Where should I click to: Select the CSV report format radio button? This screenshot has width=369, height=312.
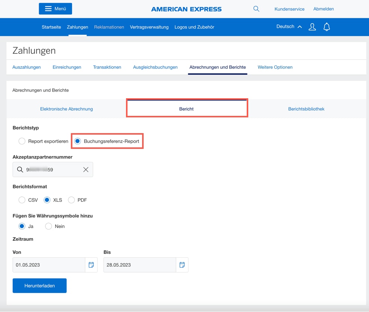pyautogui.click(x=22, y=200)
